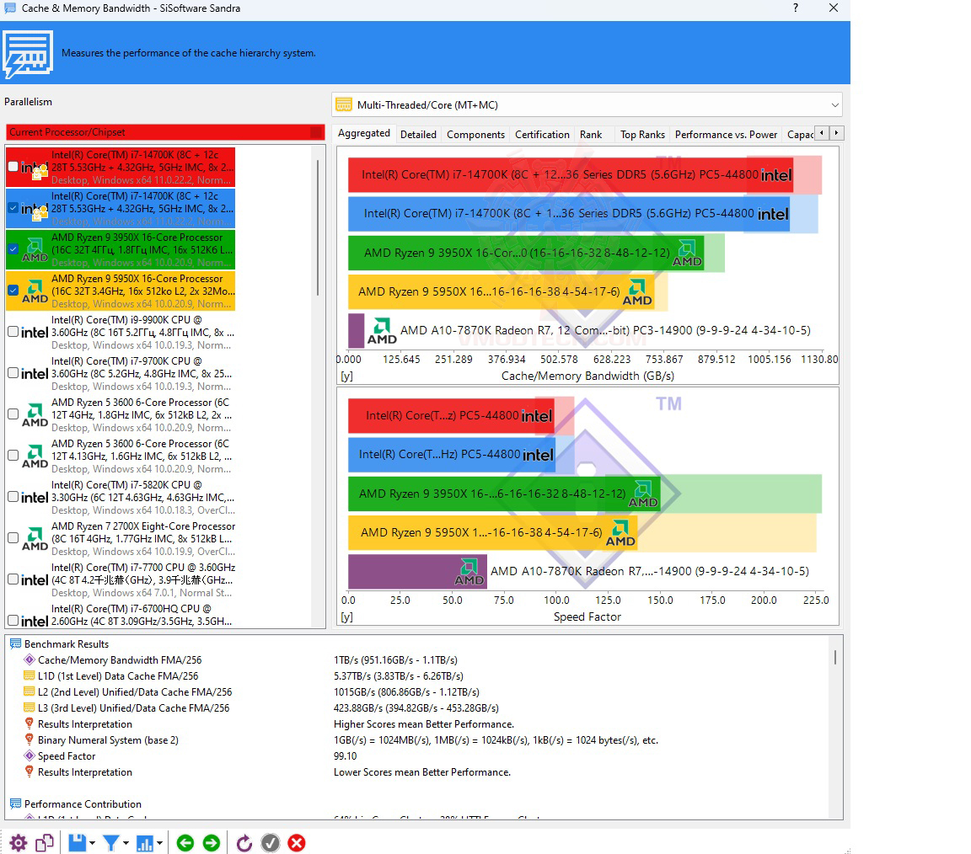Switch to the Detailed tab
This screenshot has width=971, height=854.
tap(418, 134)
